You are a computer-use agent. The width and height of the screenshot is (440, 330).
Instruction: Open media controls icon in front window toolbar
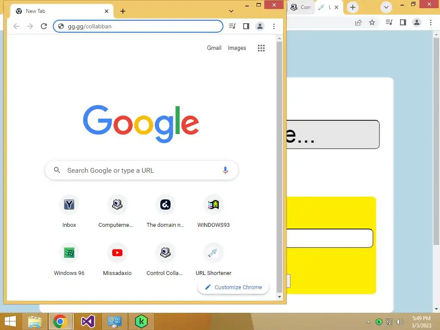pos(232,26)
